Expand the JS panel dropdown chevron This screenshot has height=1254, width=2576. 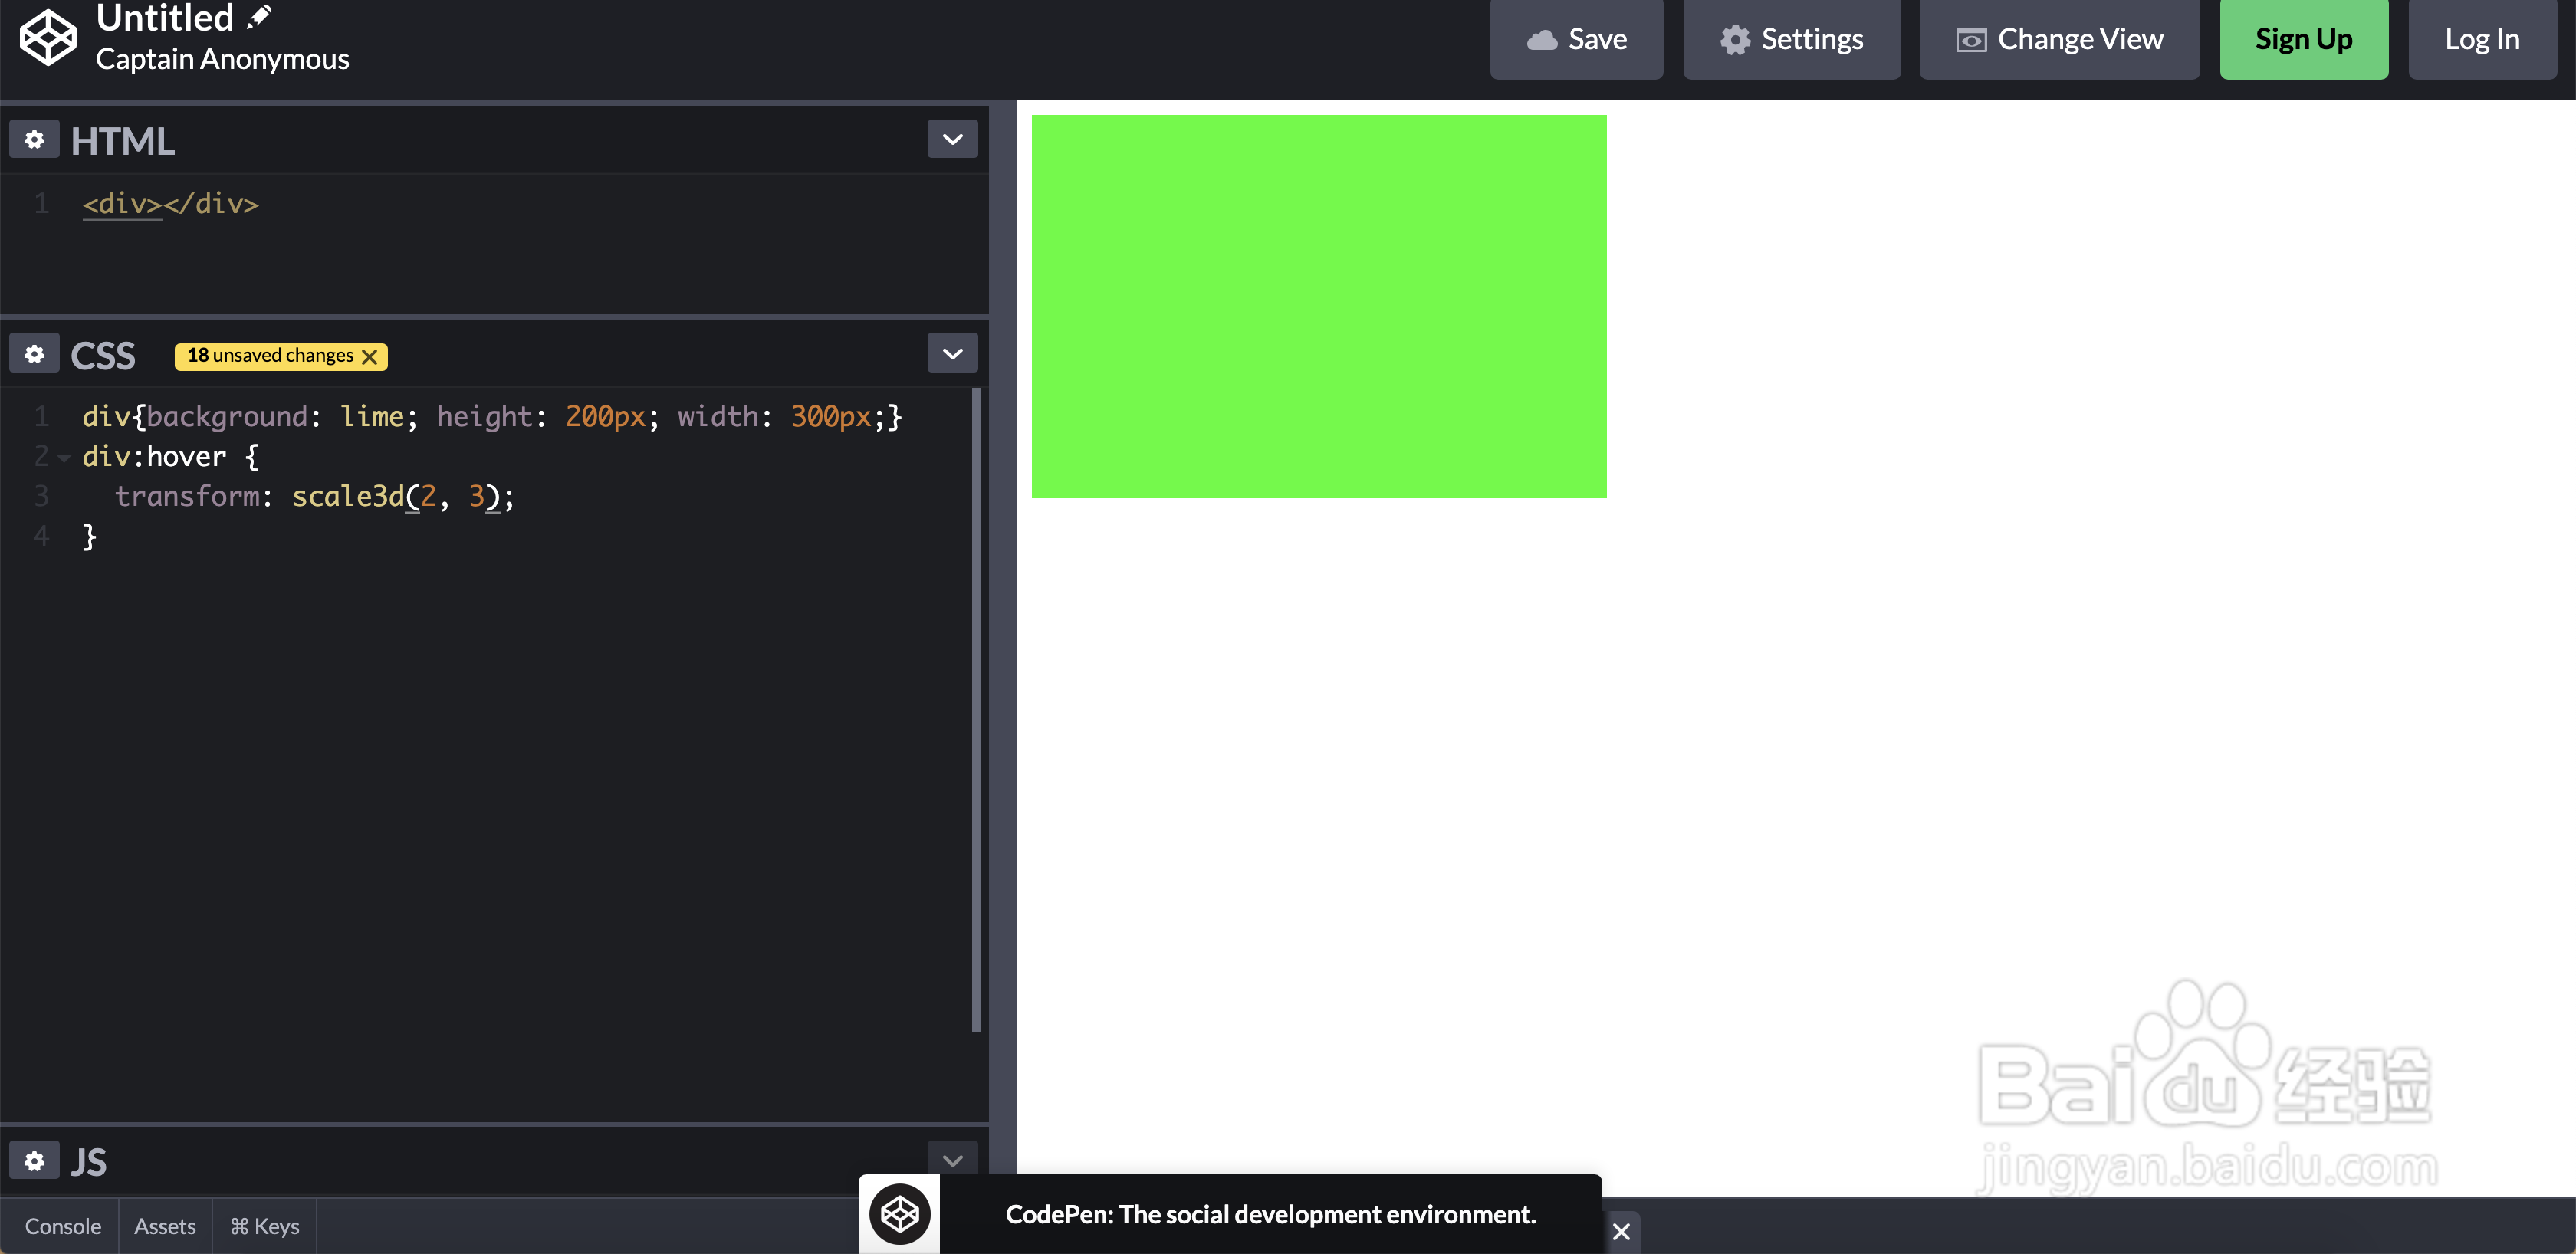point(952,1160)
